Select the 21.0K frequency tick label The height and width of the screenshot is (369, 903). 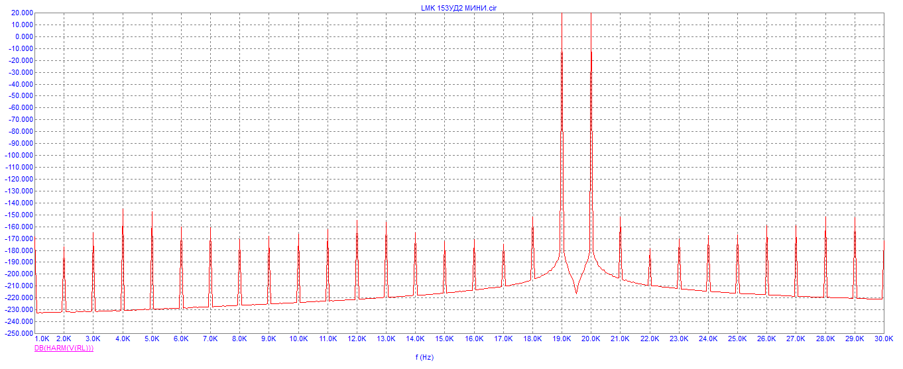pos(620,339)
